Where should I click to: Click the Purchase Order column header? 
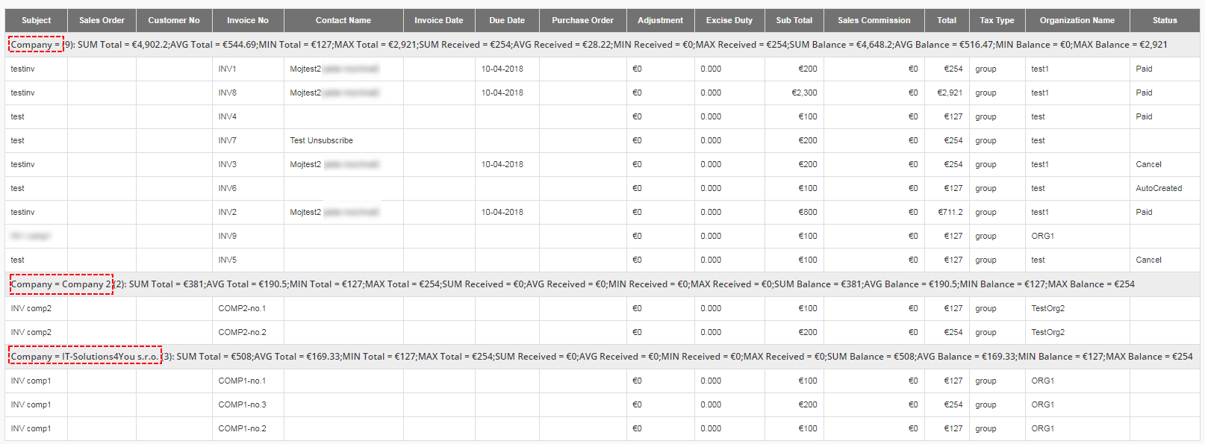pyautogui.click(x=582, y=20)
